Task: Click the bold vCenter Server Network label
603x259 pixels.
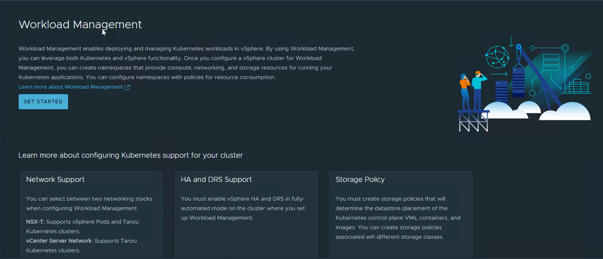Action: coord(59,241)
